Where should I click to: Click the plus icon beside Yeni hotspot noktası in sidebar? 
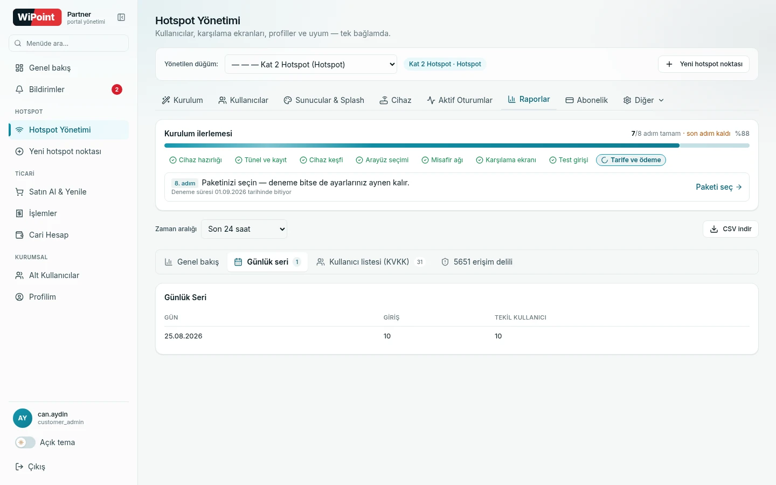pos(19,151)
